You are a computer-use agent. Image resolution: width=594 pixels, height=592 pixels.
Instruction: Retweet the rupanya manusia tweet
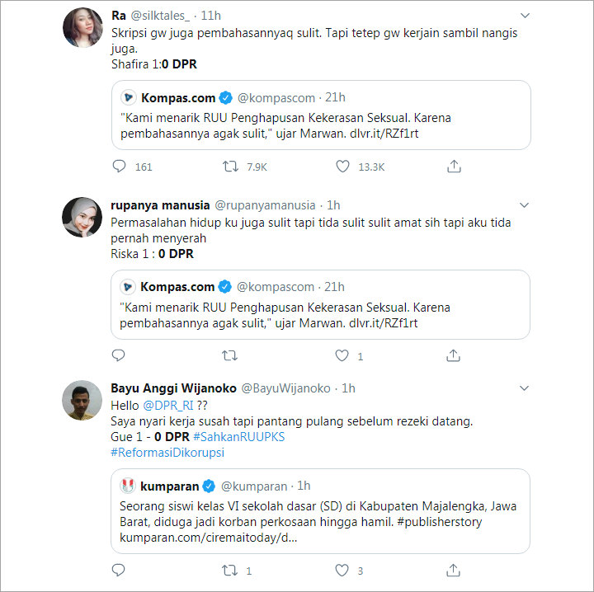(x=229, y=355)
